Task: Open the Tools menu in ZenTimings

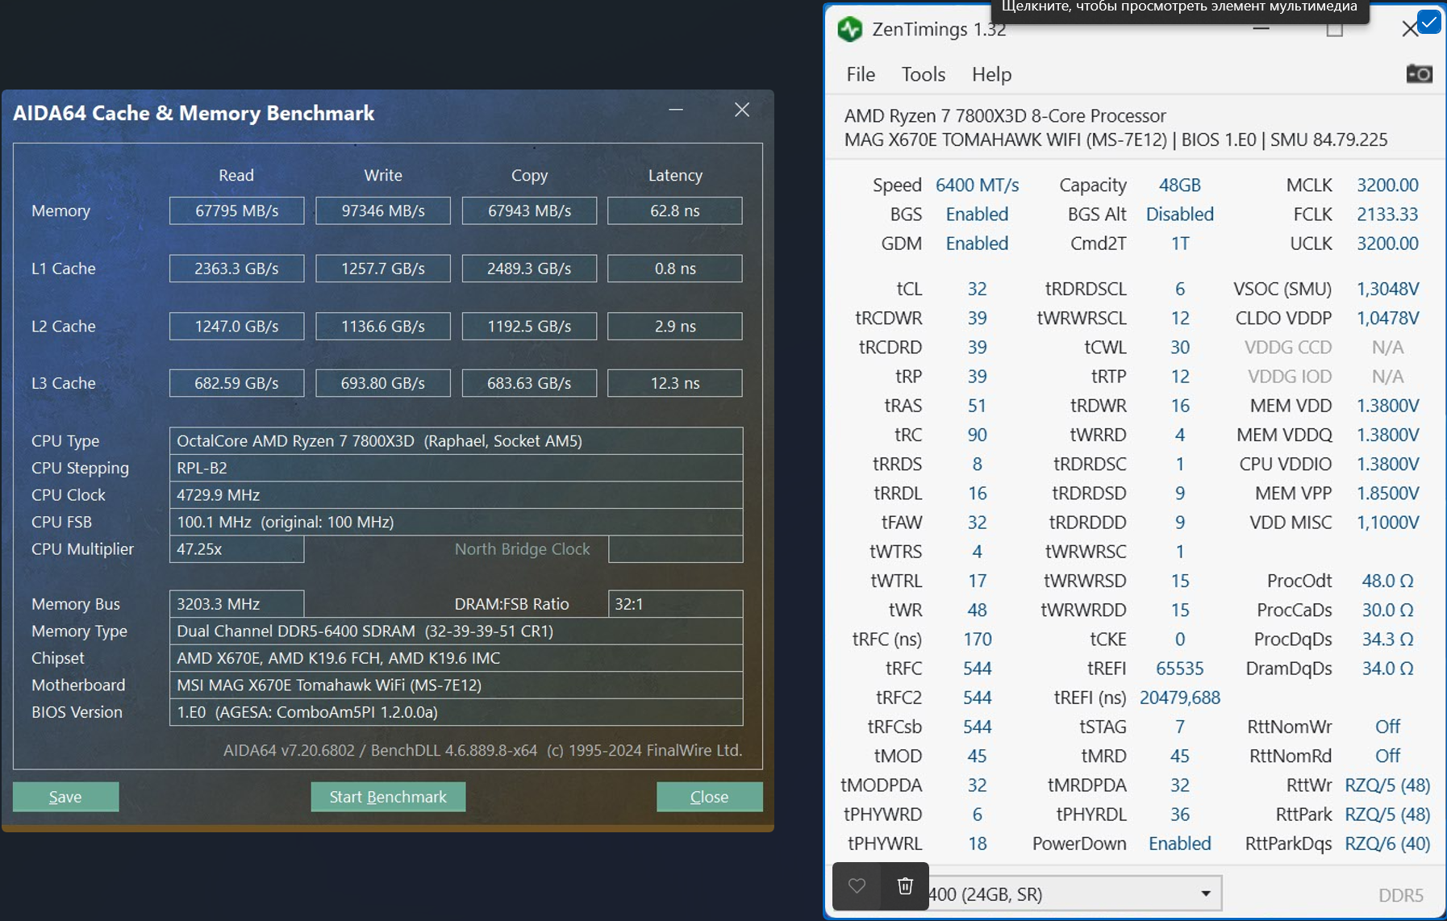Action: pos(924,74)
